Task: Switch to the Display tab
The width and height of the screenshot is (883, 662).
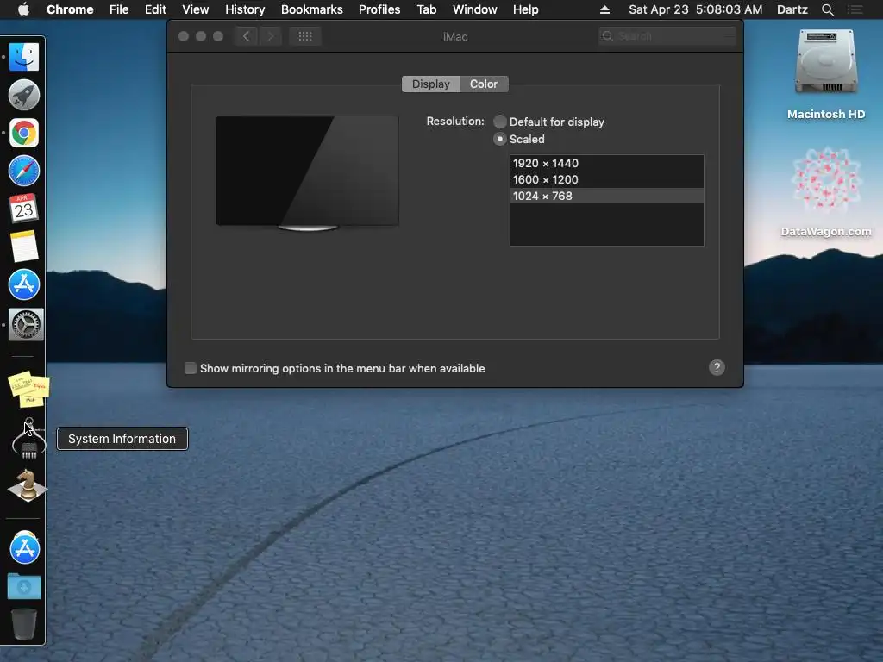Action: click(x=431, y=84)
